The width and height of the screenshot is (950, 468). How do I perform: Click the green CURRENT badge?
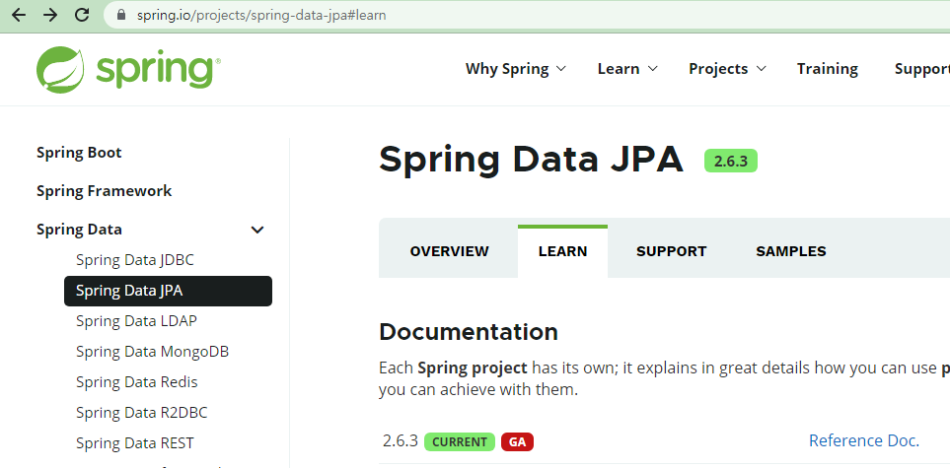pos(460,442)
